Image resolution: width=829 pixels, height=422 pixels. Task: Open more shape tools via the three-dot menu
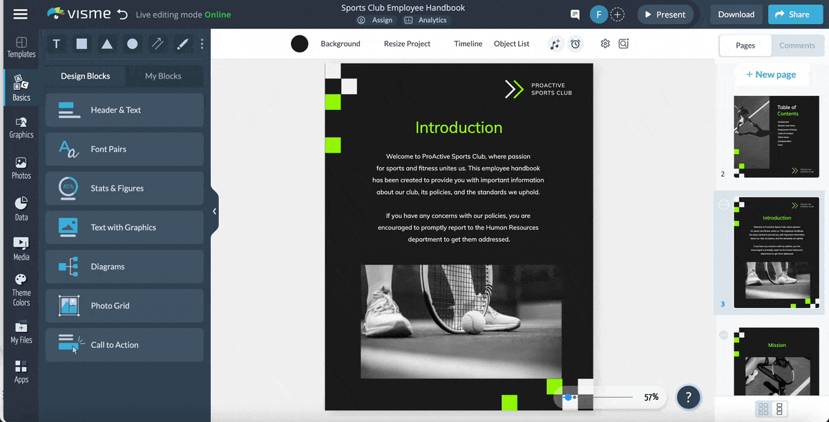pos(201,44)
